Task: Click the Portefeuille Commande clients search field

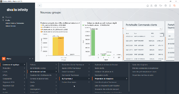Action: tap(144, 29)
